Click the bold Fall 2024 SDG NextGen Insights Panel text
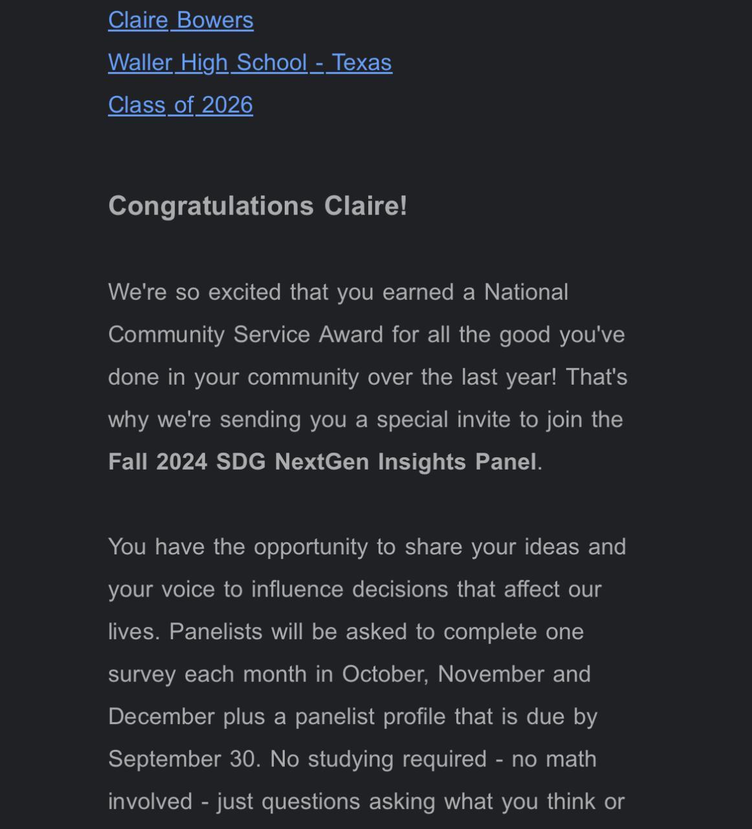 coord(322,462)
